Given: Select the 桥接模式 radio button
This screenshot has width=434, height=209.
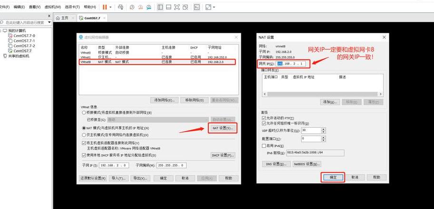Looking at the screenshot, I should (x=84, y=113).
